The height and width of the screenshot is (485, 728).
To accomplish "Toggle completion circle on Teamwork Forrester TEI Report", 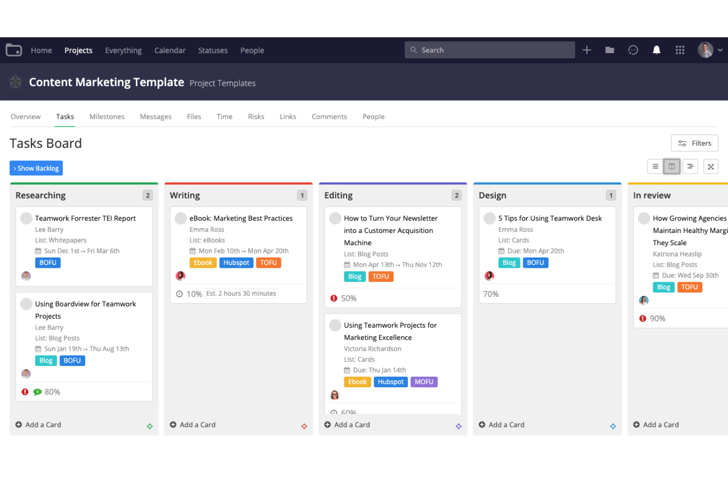I will click(x=26, y=218).
